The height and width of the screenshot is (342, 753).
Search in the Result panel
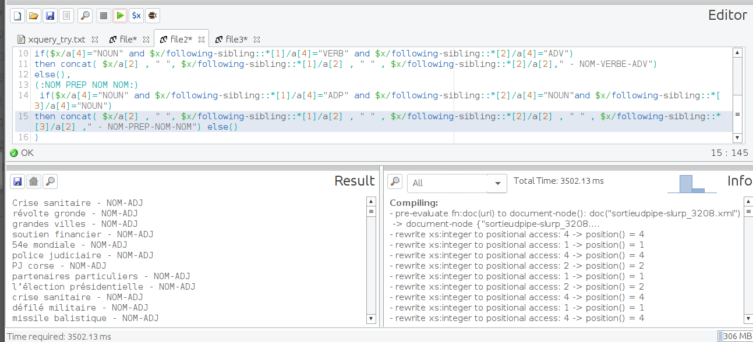click(x=50, y=182)
